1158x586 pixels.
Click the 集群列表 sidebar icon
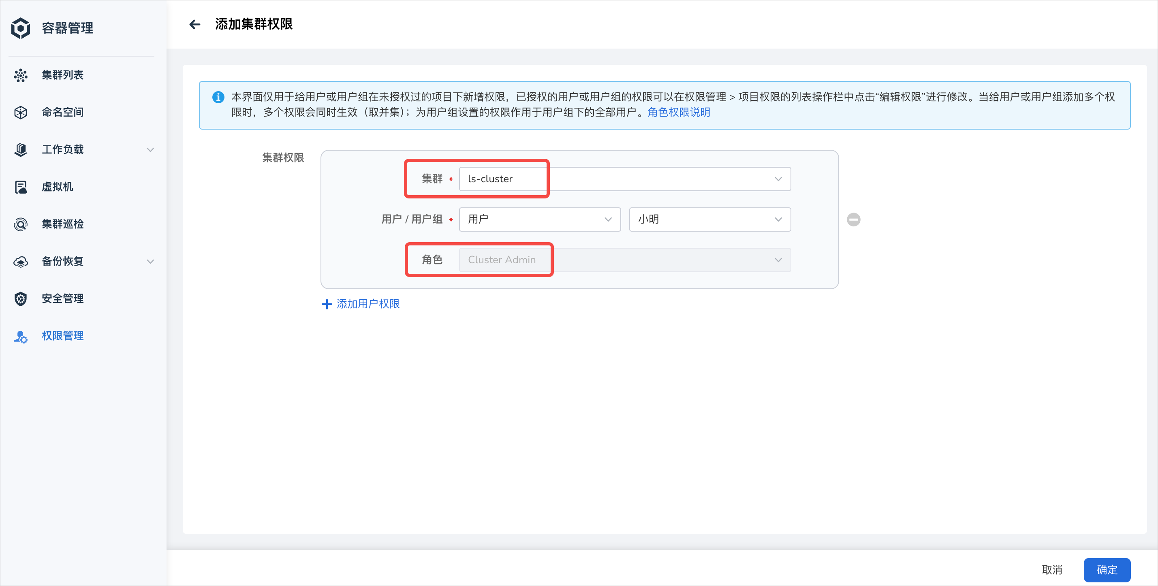21,75
